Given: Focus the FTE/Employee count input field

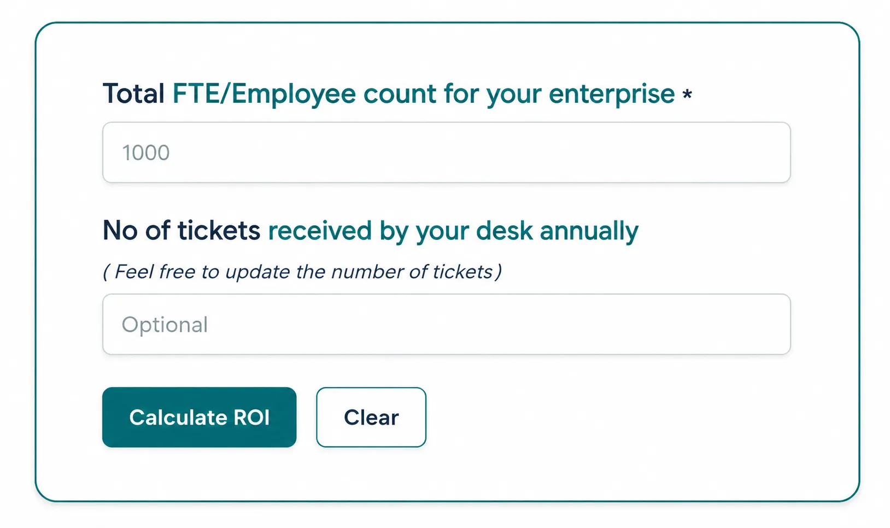Looking at the screenshot, I should pyautogui.click(x=447, y=152).
